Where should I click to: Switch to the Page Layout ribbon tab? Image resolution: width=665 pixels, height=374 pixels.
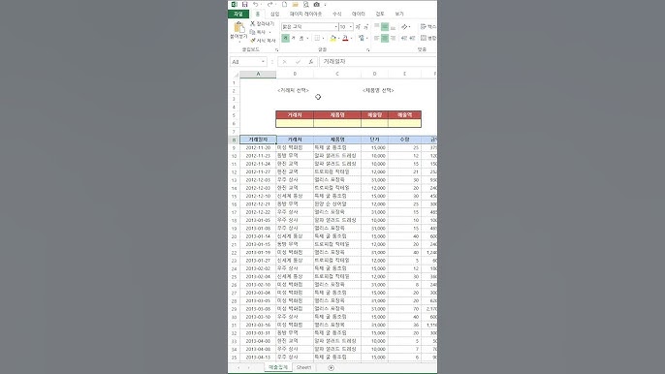click(x=305, y=14)
